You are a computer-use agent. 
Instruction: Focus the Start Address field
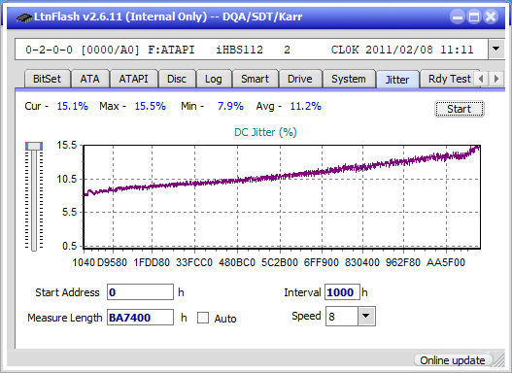[141, 292]
